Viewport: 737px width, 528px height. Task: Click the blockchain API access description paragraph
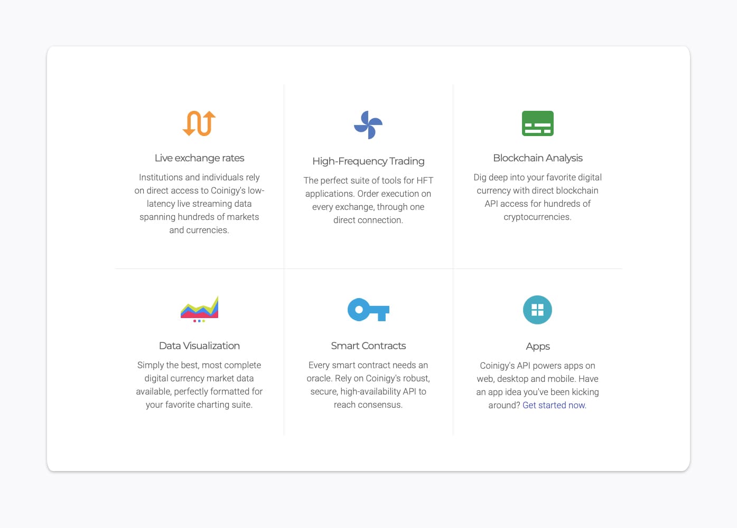(537, 197)
